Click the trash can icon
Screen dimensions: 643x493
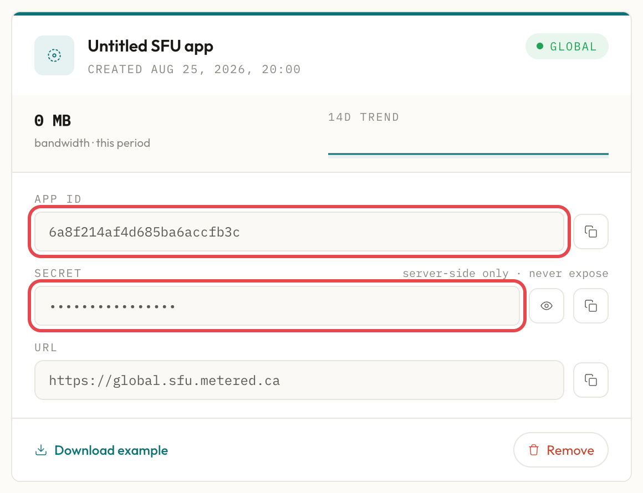click(533, 450)
